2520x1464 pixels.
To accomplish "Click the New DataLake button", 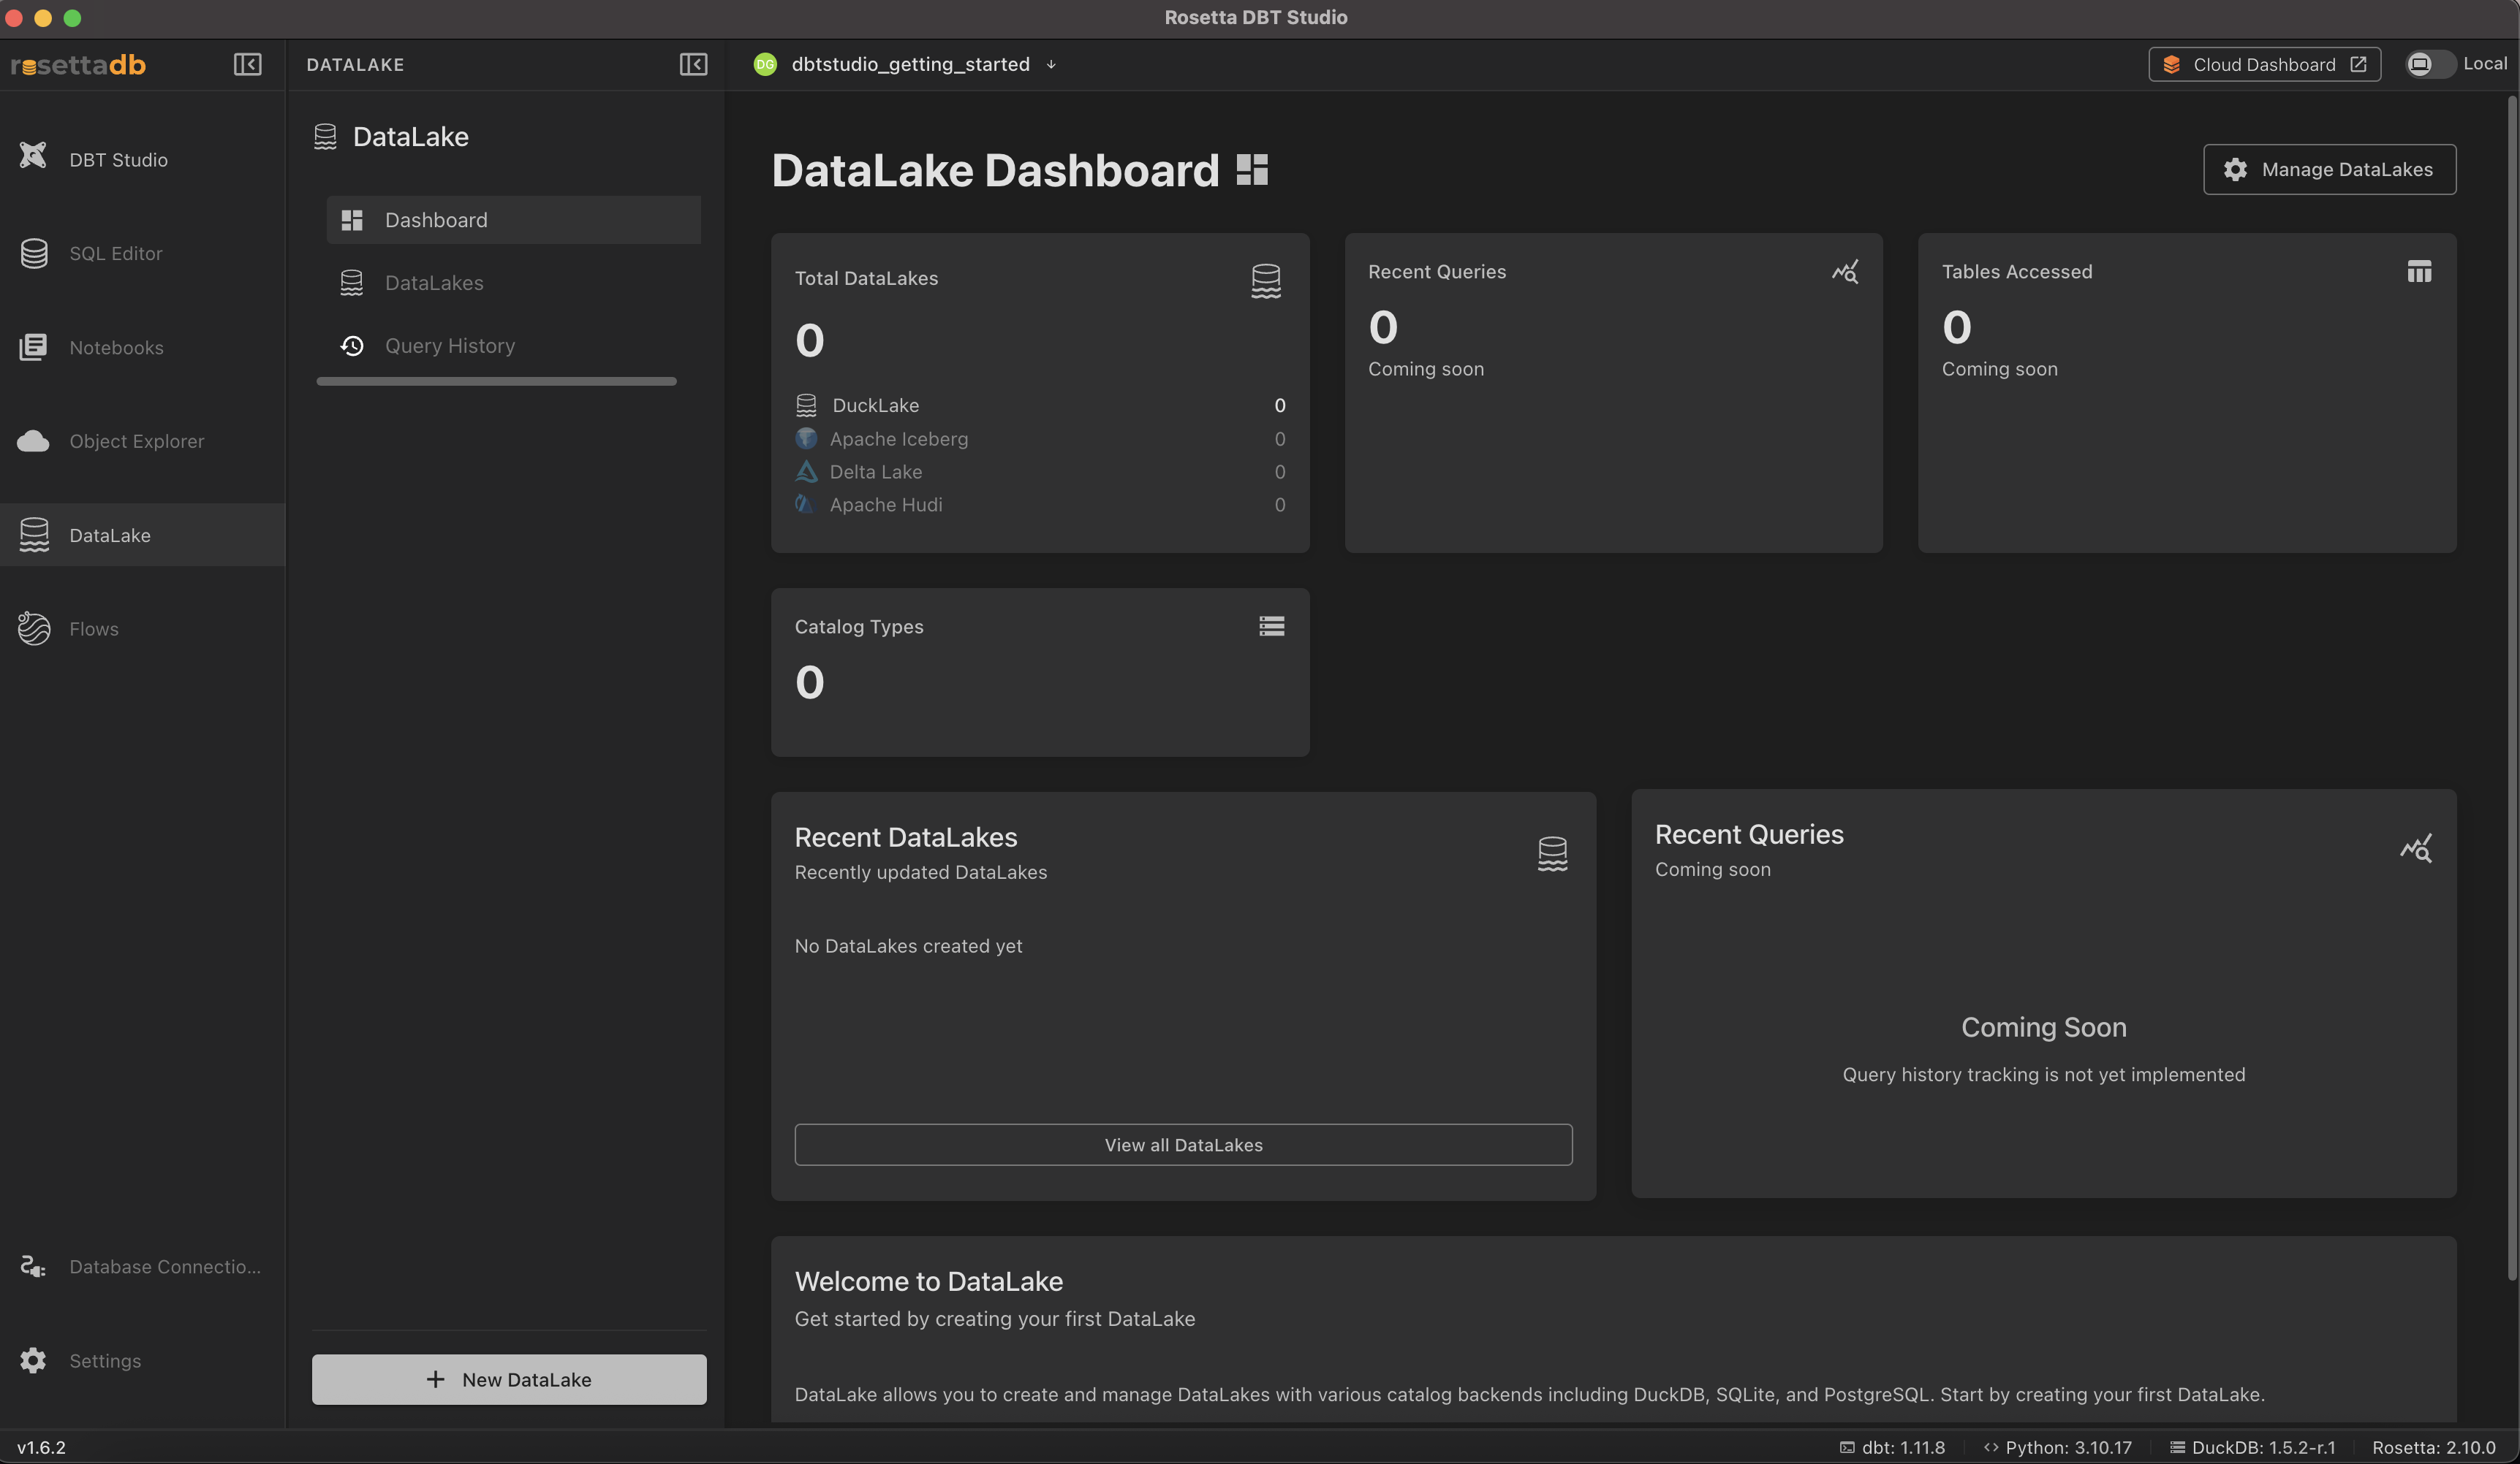I will click(x=509, y=1379).
